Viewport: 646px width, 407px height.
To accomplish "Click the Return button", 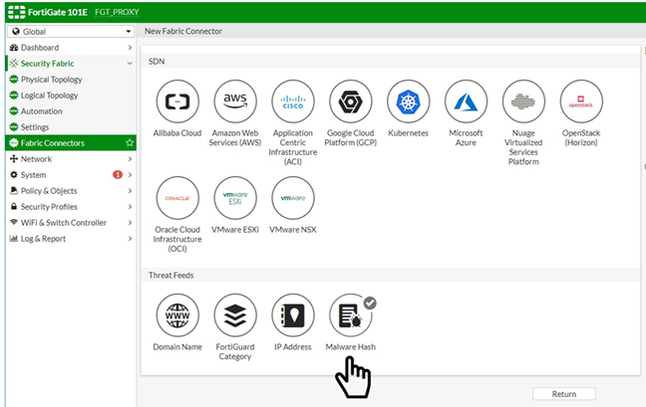I will point(563,394).
